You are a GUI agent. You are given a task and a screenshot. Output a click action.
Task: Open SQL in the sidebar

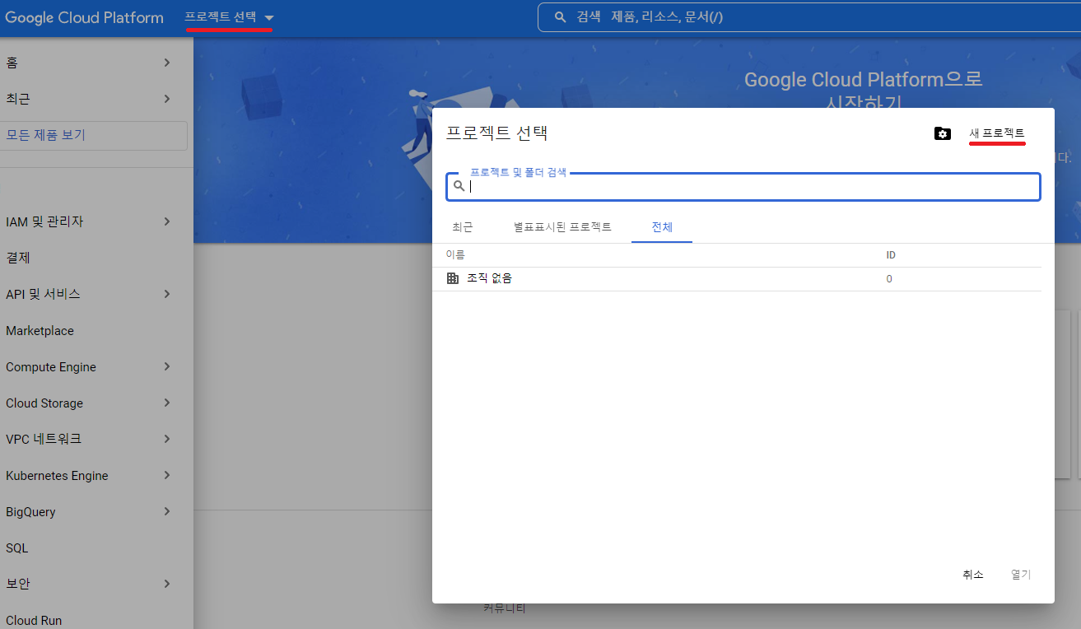[x=16, y=548]
